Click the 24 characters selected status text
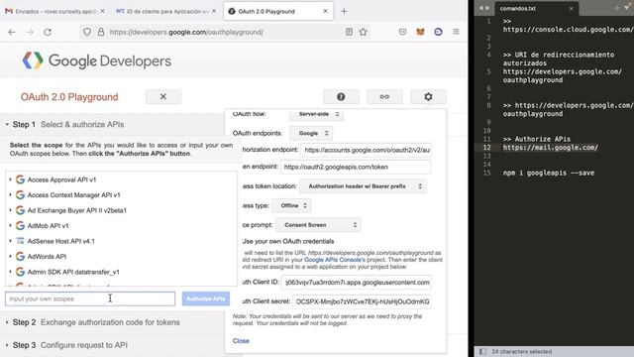634x357 pixels. pyautogui.click(x=522, y=351)
